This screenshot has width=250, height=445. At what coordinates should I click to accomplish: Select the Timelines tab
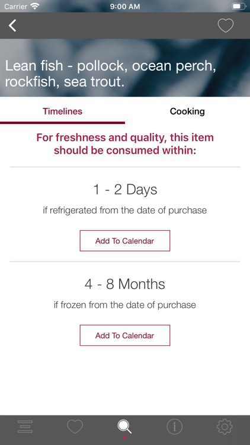click(62, 112)
